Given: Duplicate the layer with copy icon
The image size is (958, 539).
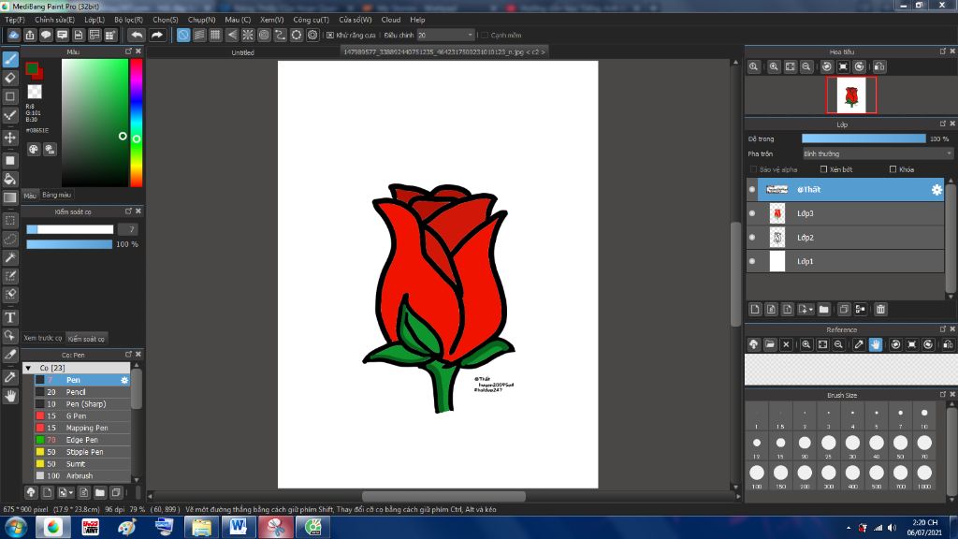Looking at the screenshot, I should point(844,309).
